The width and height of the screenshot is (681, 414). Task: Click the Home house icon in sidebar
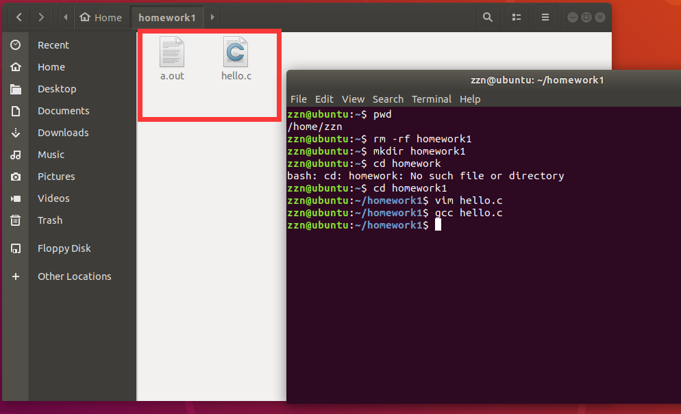coord(16,67)
